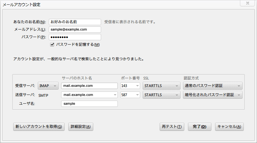Click the 完了 done button
257x143 pixels.
199,127
